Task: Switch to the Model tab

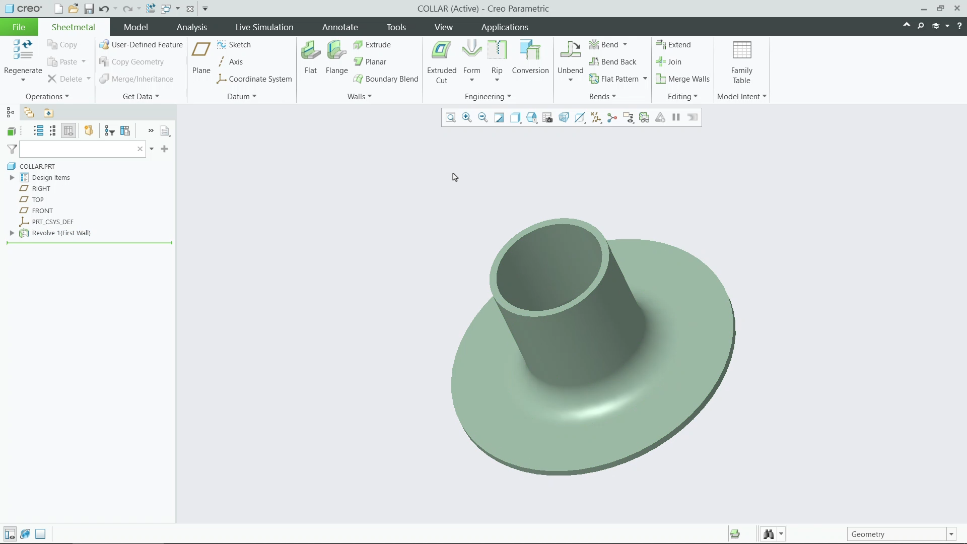Action: [135, 27]
